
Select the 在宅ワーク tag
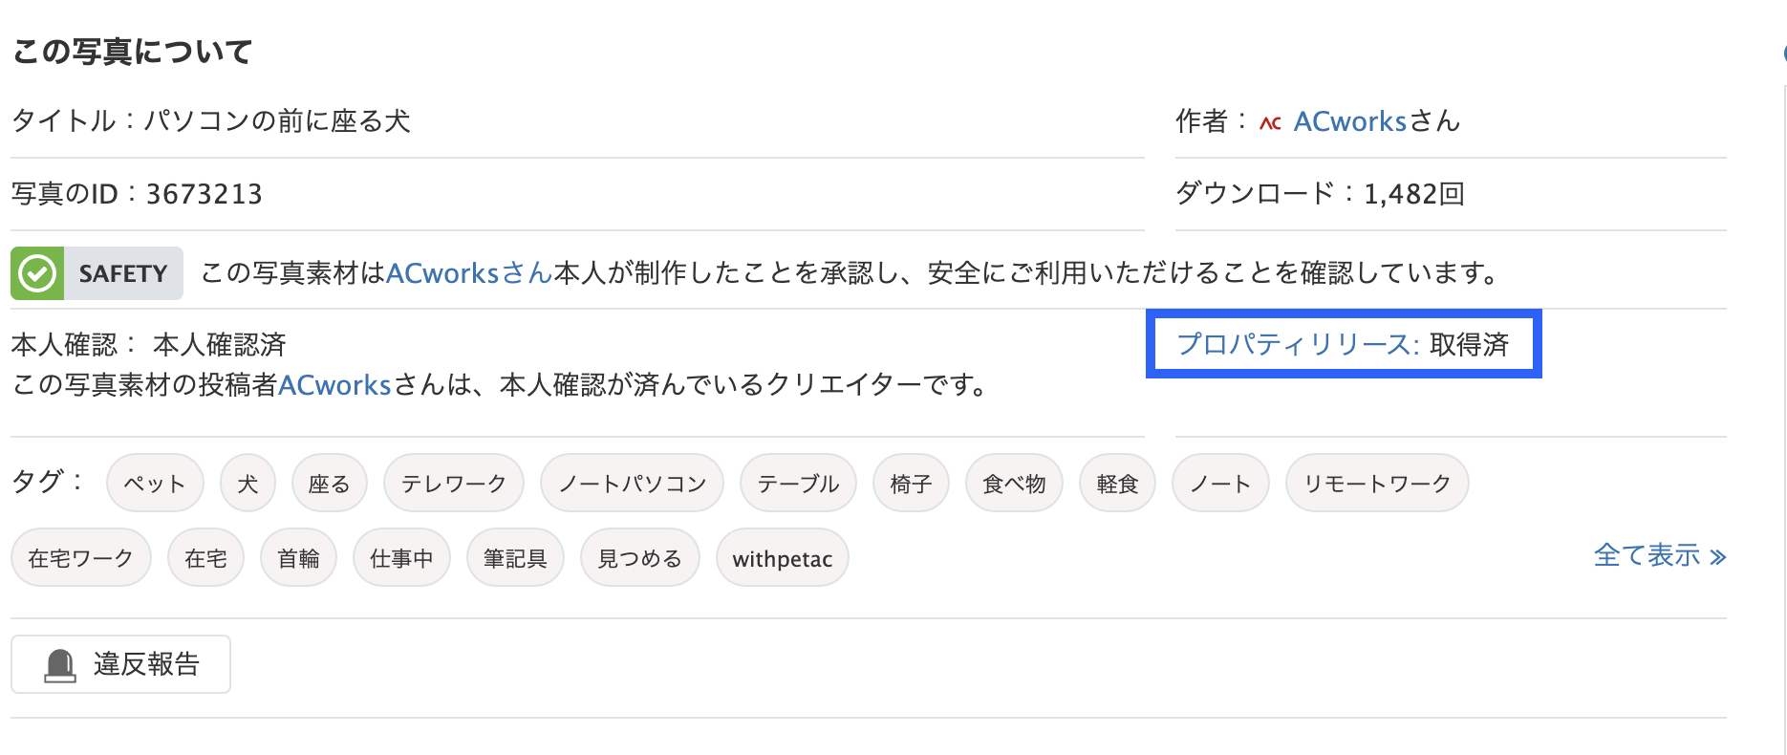point(81,558)
